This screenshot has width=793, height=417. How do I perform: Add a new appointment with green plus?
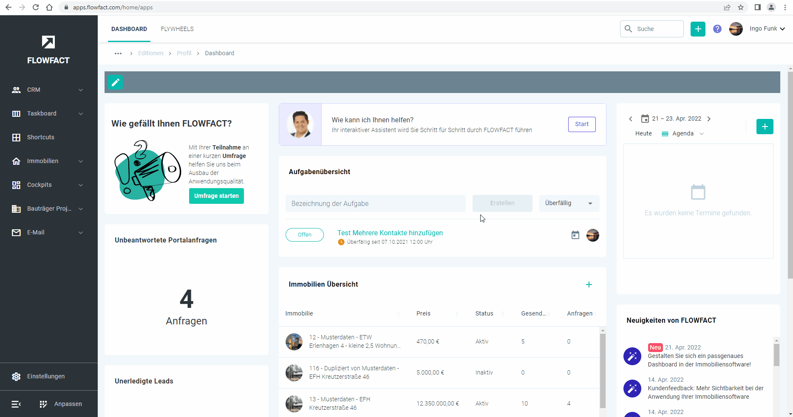pos(765,127)
